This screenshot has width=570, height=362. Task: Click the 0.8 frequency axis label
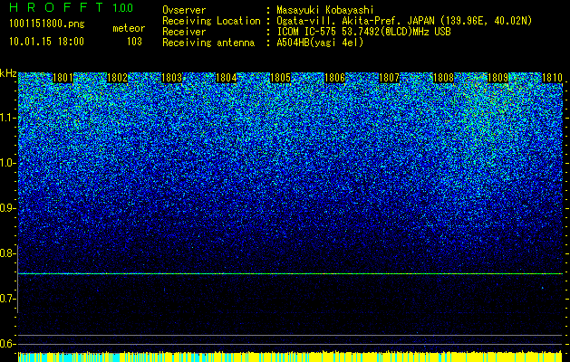point(7,253)
